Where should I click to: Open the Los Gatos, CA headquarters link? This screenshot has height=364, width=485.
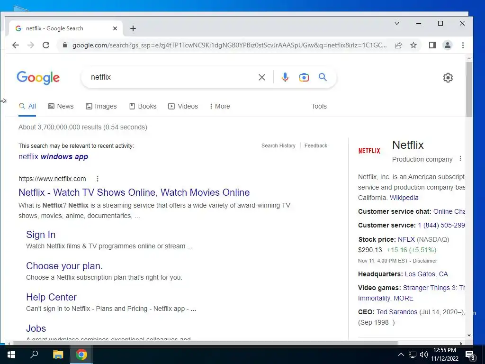coord(426,274)
